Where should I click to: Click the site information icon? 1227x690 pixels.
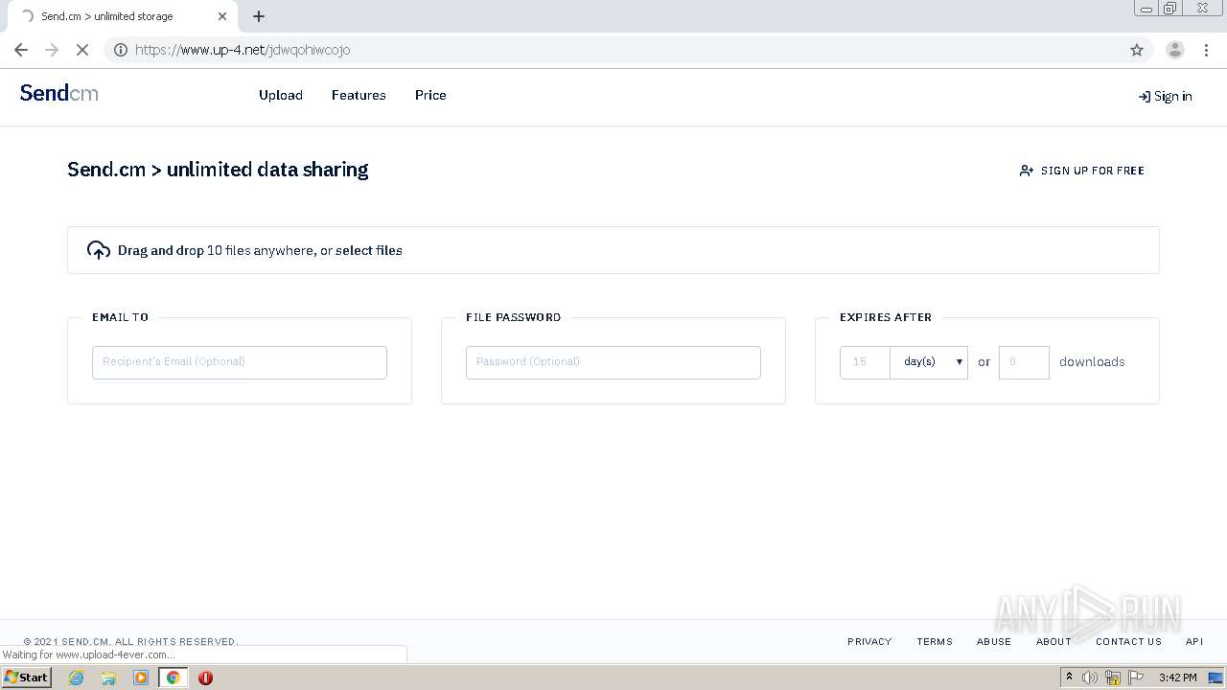(x=121, y=50)
